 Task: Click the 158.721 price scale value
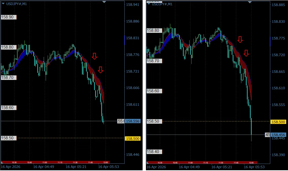133,71
